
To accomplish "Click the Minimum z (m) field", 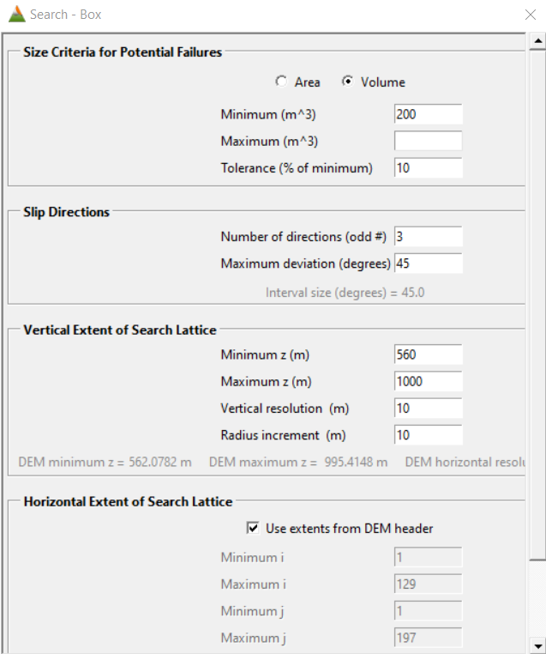I will click(428, 354).
